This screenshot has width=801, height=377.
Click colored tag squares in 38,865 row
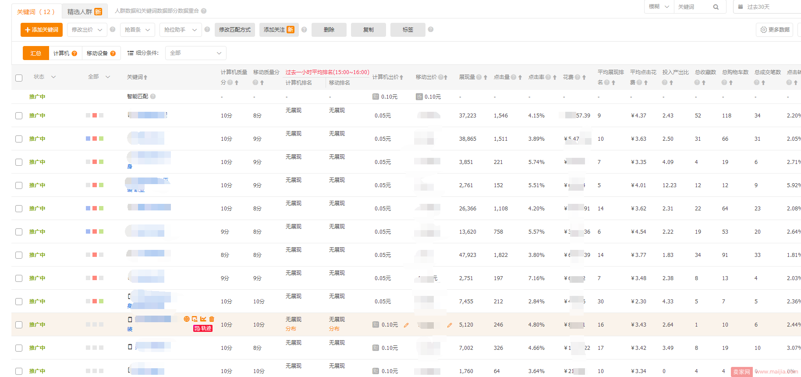(x=95, y=139)
